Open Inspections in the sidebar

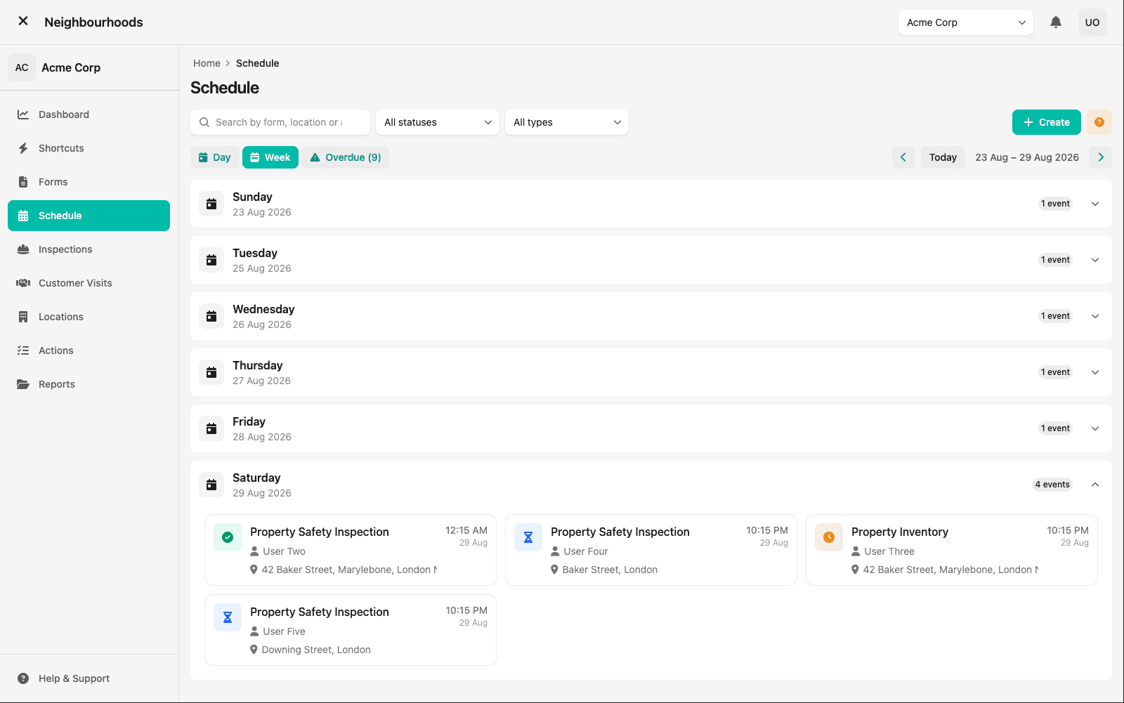[89, 249]
